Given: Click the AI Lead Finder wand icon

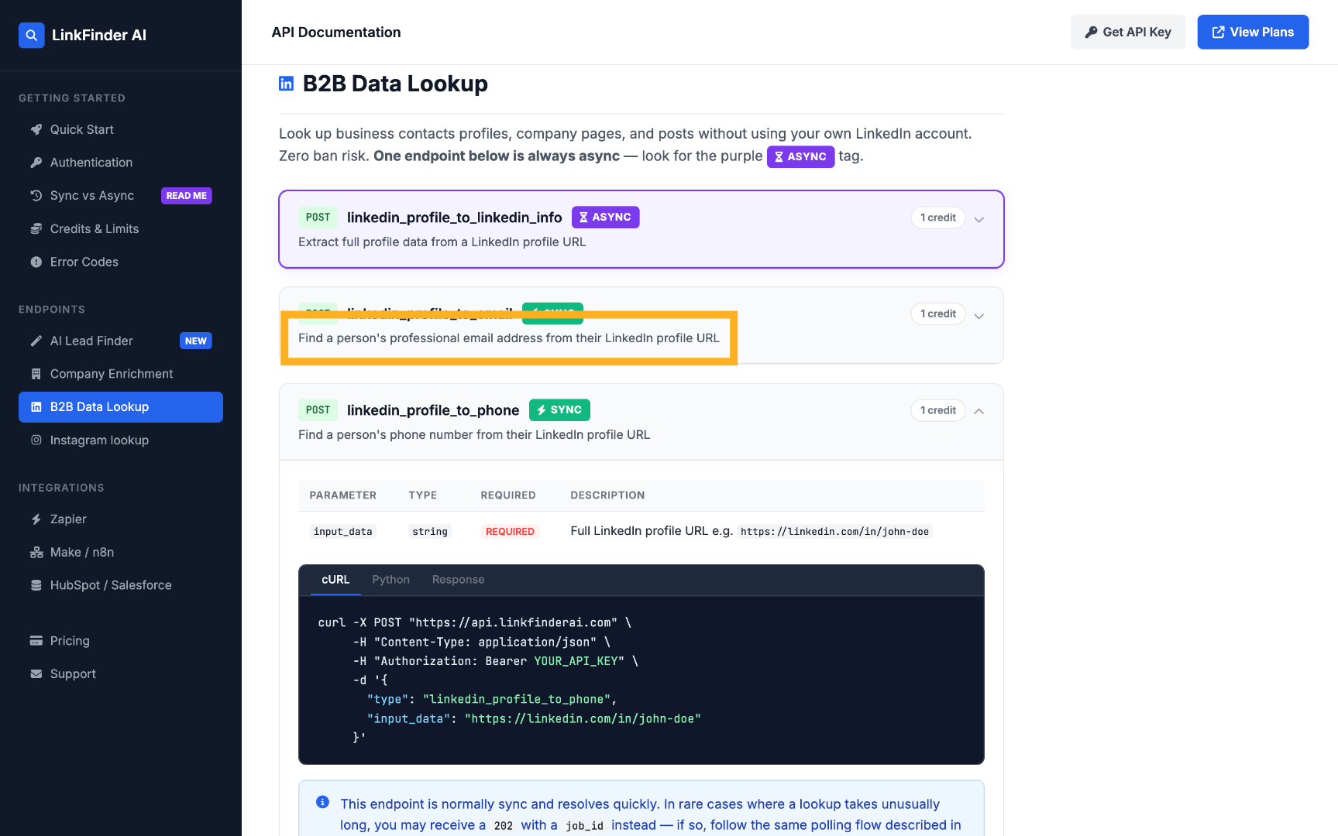Looking at the screenshot, I should tap(36, 341).
